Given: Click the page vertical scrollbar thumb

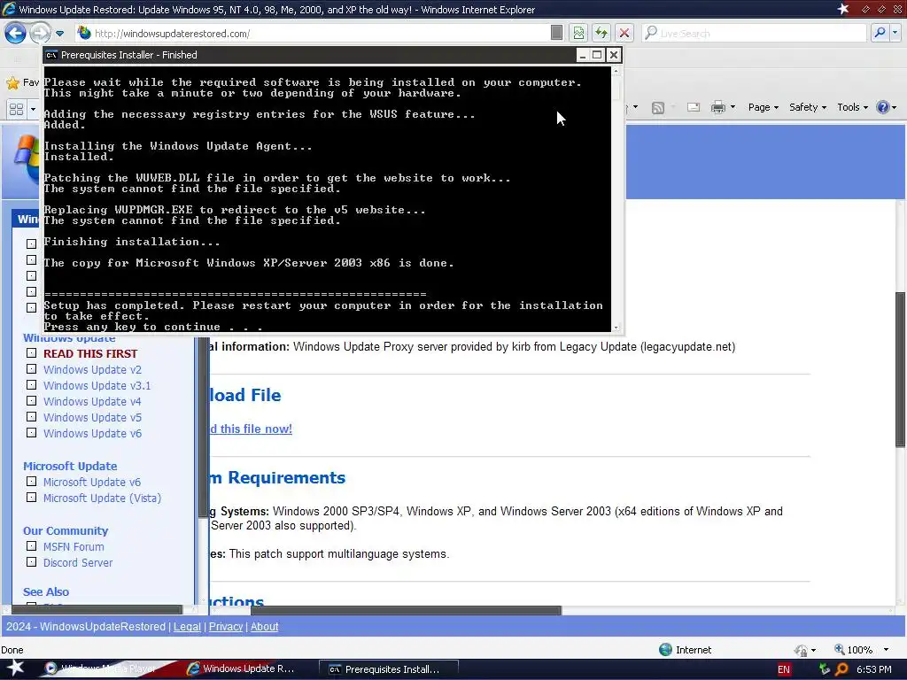Looking at the screenshot, I should pos(901,369).
